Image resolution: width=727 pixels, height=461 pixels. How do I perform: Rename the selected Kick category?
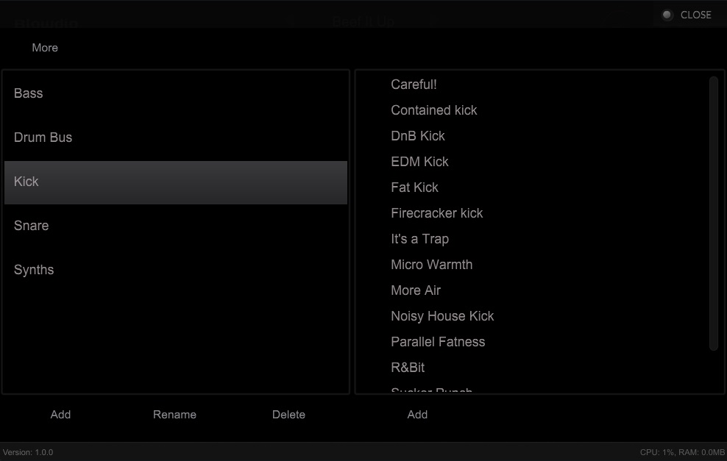point(174,414)
